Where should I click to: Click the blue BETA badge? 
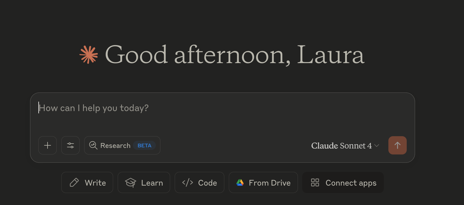click(144, 145)
